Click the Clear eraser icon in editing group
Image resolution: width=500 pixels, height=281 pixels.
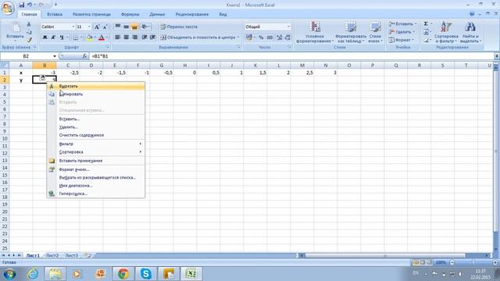pos(426,41)
